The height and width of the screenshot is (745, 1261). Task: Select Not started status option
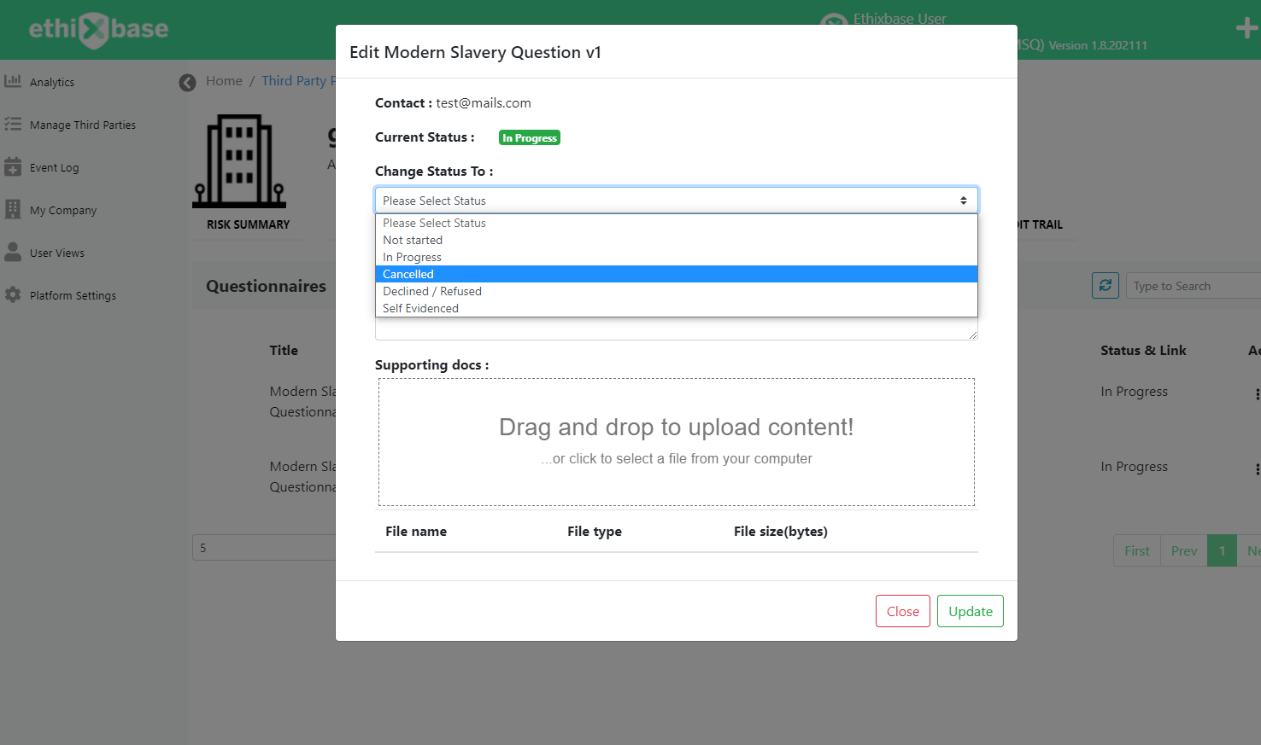point(677,240)
